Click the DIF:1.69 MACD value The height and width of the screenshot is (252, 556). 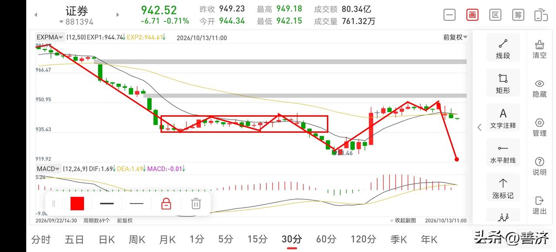[x=102, y=169]
